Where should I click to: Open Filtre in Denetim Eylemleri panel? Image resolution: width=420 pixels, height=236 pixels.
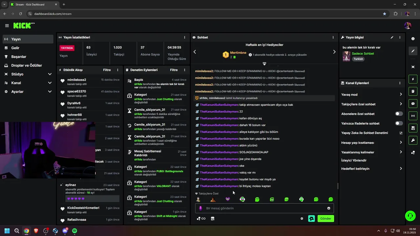click(174, 70)
